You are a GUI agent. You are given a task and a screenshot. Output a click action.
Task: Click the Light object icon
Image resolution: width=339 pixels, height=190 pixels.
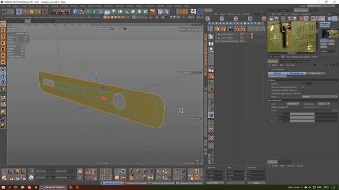pos(114,12)
